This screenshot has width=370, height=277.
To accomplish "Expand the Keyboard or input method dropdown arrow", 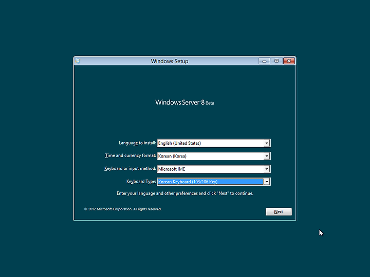I will (267, 169).
